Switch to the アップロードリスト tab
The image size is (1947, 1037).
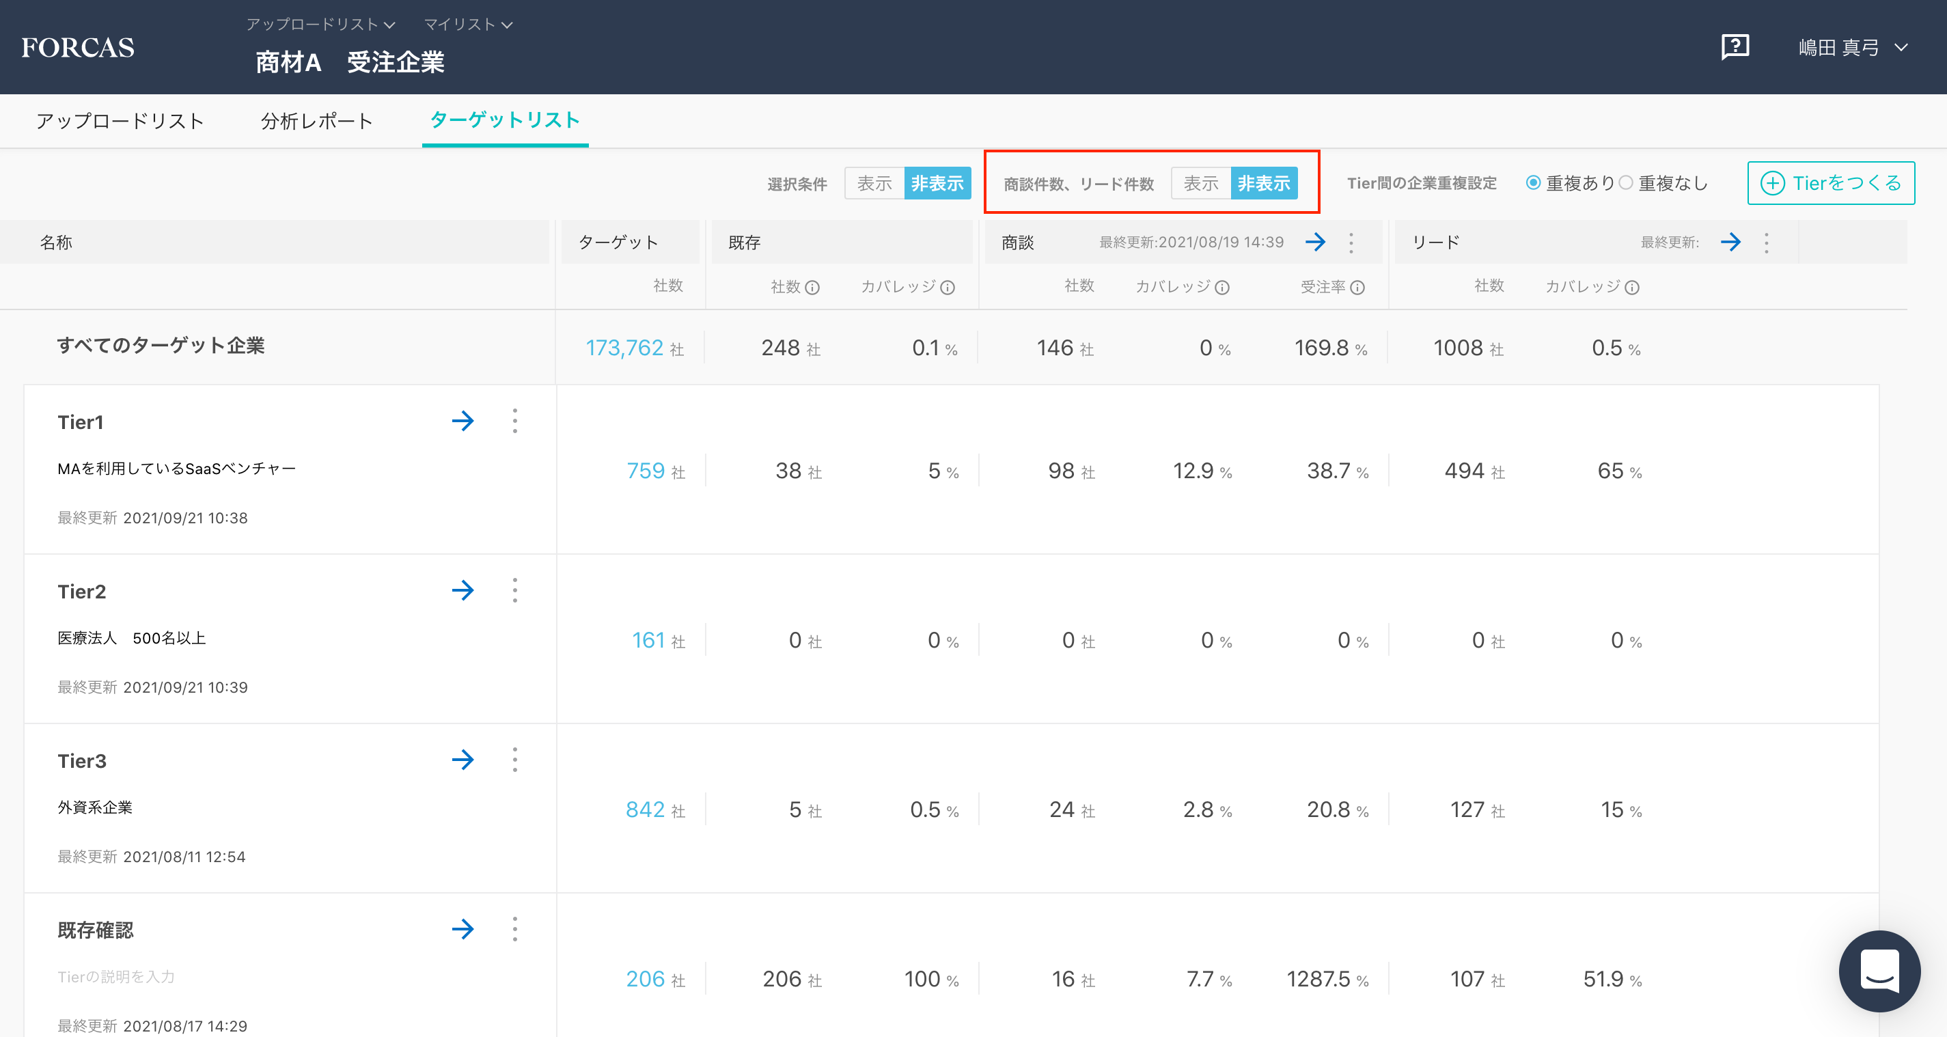[120, 121]
